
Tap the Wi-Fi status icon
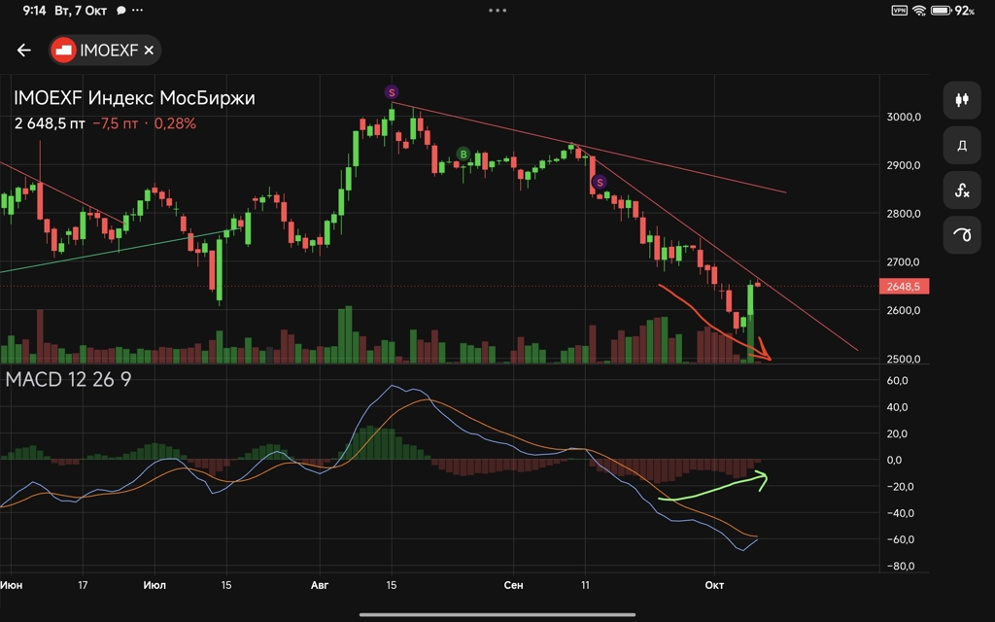(x=919, y=11)
